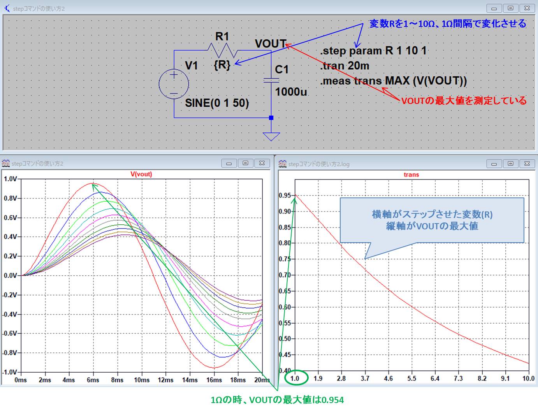Minimize the .log plot window
This screenshot has height=412, width=538.
click(x=494, y=164)
